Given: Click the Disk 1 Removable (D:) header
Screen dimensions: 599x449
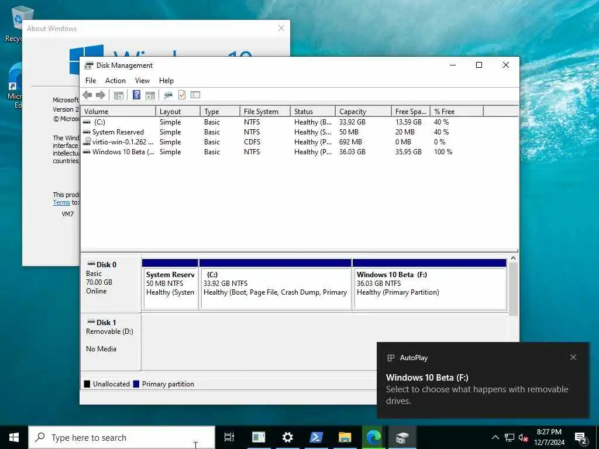Looking at the screenshot, I should tap(111, 342).
